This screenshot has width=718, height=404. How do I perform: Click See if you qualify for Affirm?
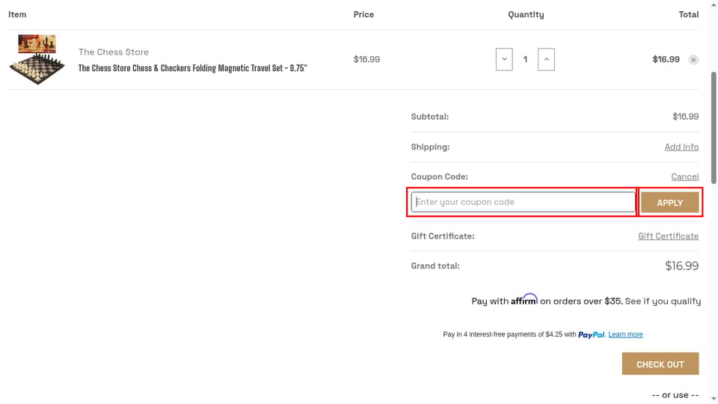[663, 302]
